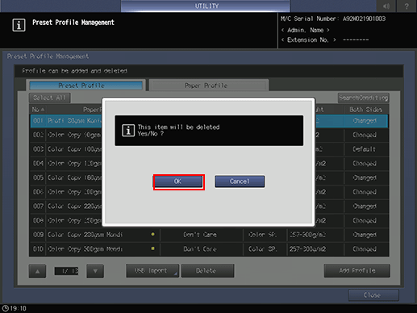Open the help question mark icon
Image resolution: width=417 pixels, height=313 pixels.
[407, 6]
